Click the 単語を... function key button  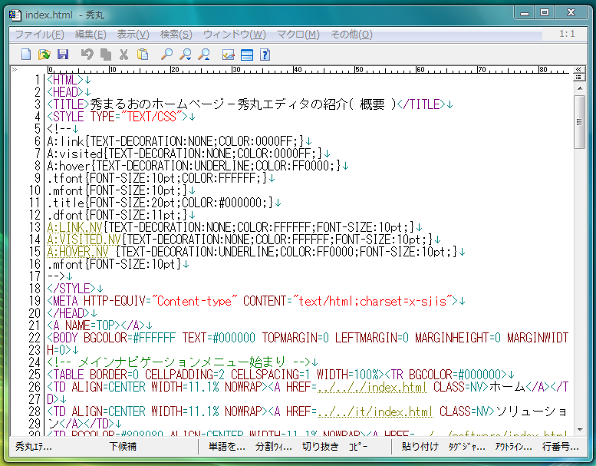coord(226,446)
